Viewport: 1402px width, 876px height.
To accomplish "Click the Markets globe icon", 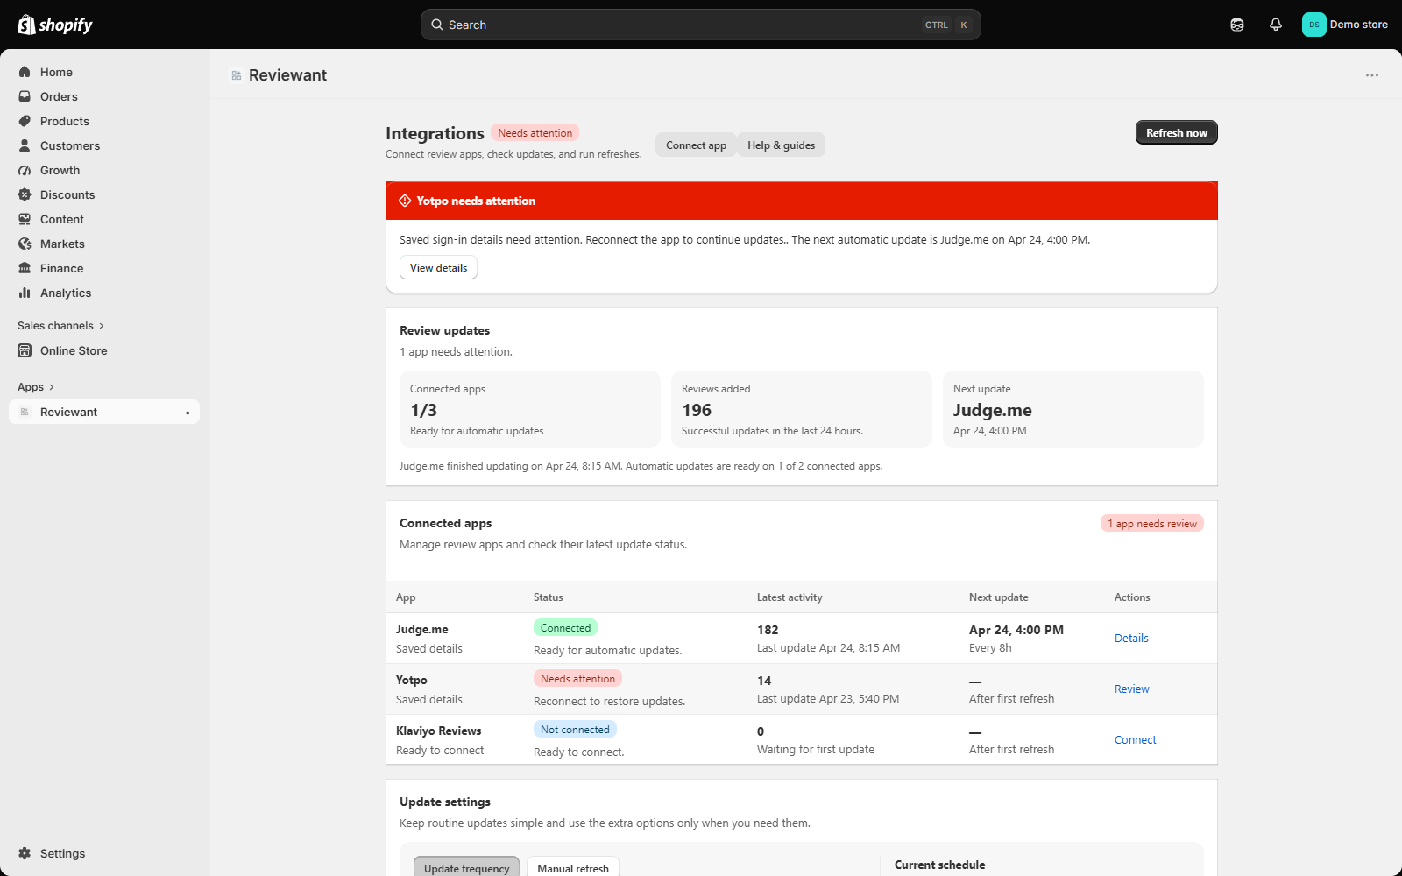I will (25, 244).
